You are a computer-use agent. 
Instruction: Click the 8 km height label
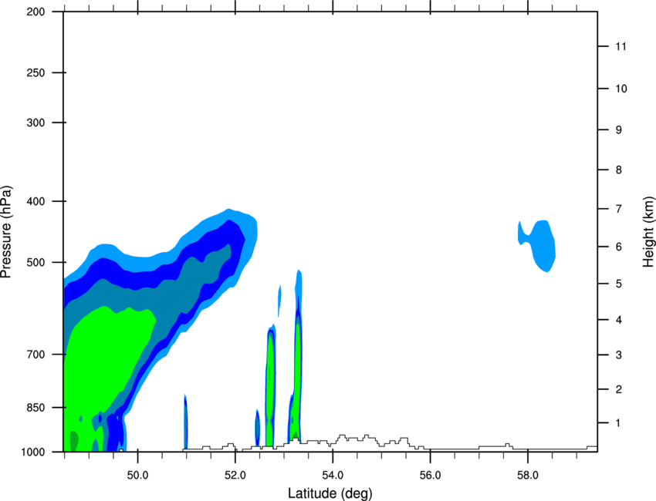pyautogui.click(x=619, y=170)
